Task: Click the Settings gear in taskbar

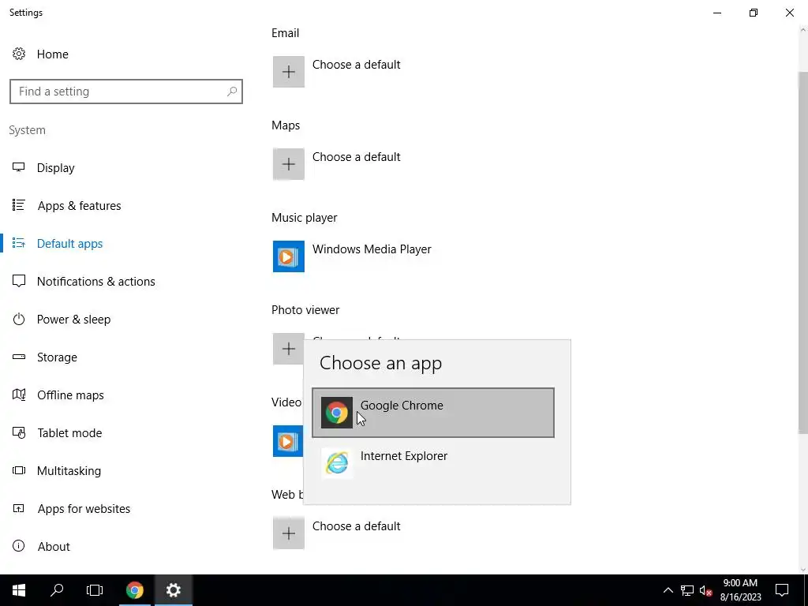Action: [x=174, y=590]
